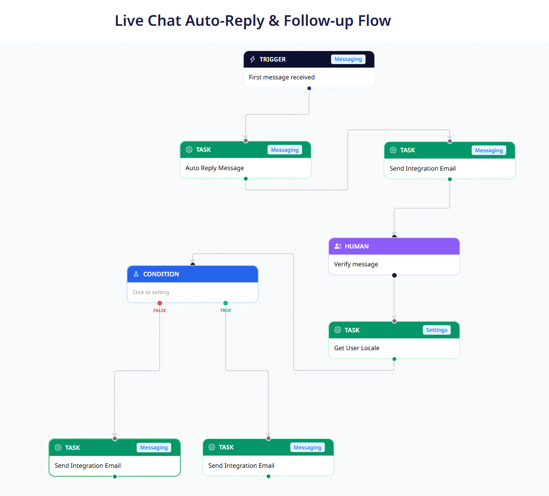
Task: Click the Settings tag on Get User Locale
Action: tap(436, 330)
